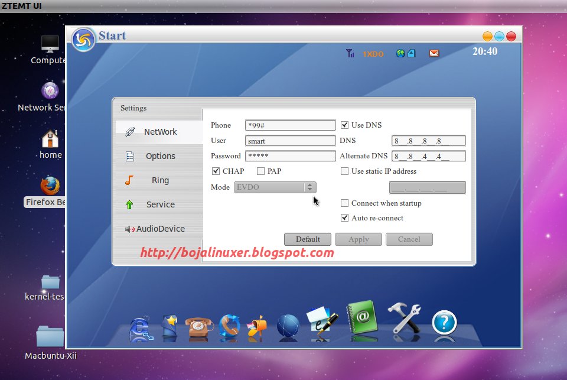Click the signal strength indicator
Image resolution: width=567 pixels, height=380 pixels.
[x=350, y=53]
